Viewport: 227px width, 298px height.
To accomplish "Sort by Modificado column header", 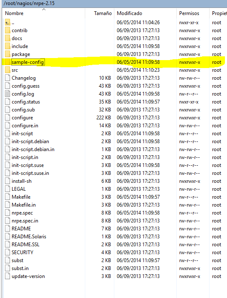I will pyautogui.click(x=129, y=13).
